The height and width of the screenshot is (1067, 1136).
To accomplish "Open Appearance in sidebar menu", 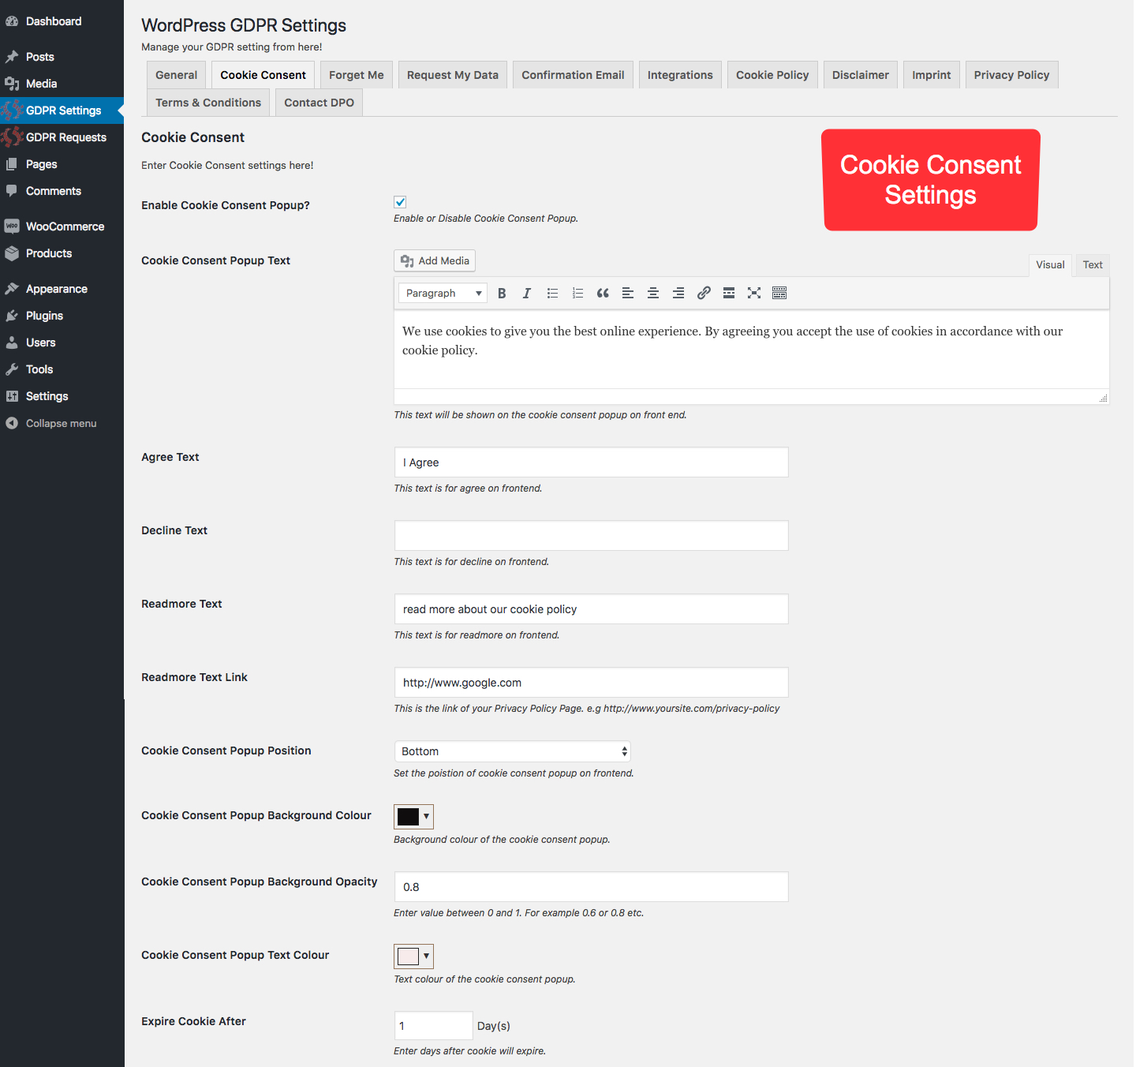I will [62, 289].
